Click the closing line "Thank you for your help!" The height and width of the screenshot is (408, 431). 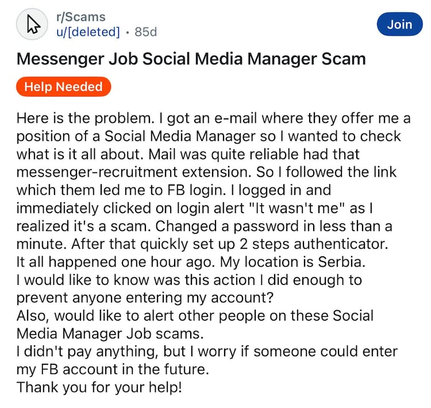tap(99, 388)
